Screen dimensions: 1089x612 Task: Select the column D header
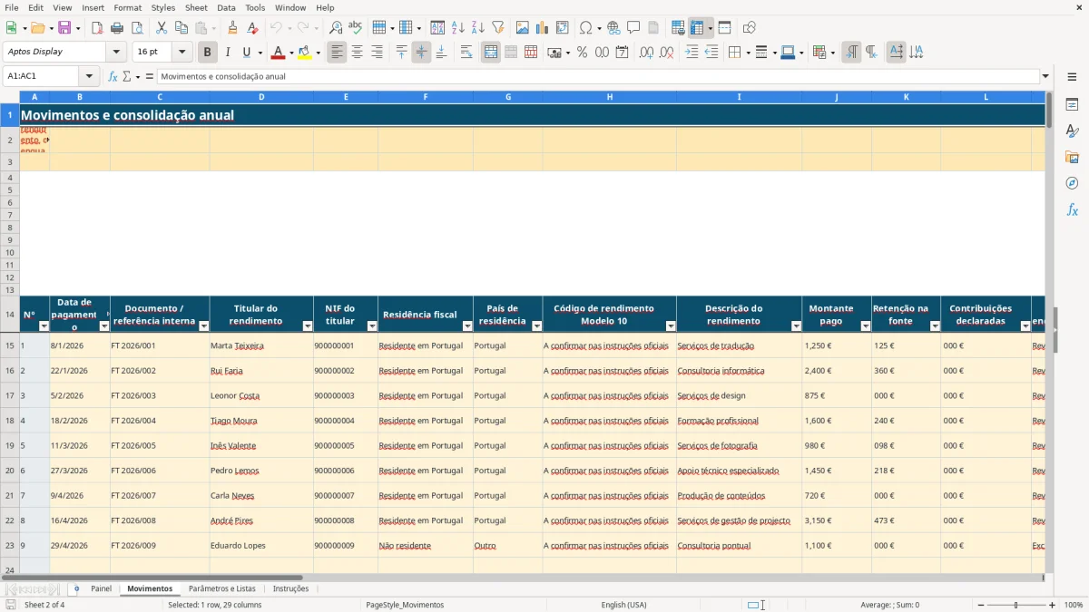pyautogui.click(x=261, y=97)
